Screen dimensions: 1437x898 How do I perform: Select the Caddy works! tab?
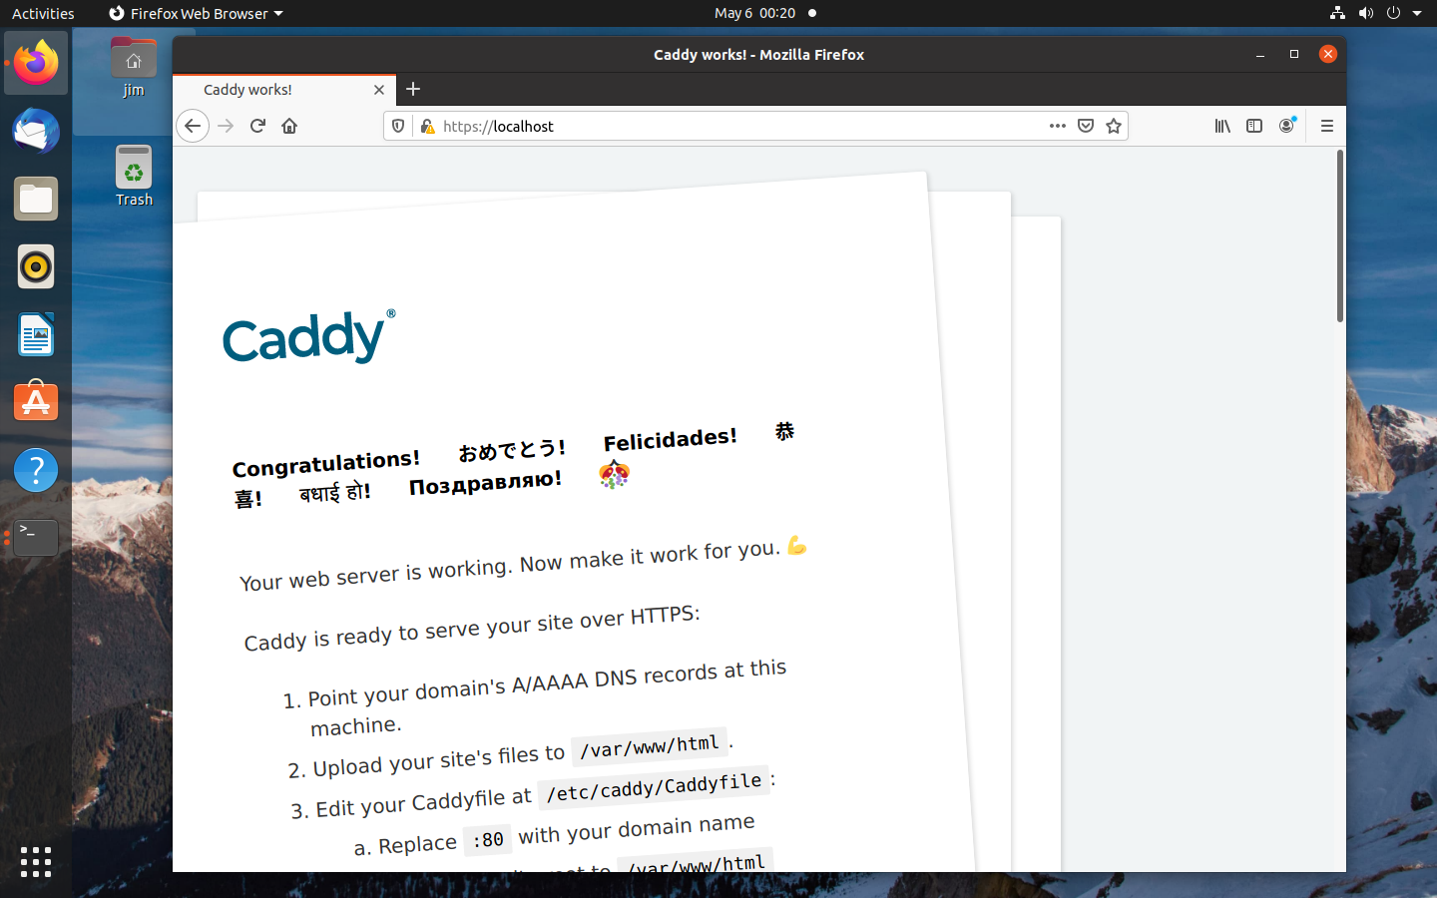click(x=269, y=90)
